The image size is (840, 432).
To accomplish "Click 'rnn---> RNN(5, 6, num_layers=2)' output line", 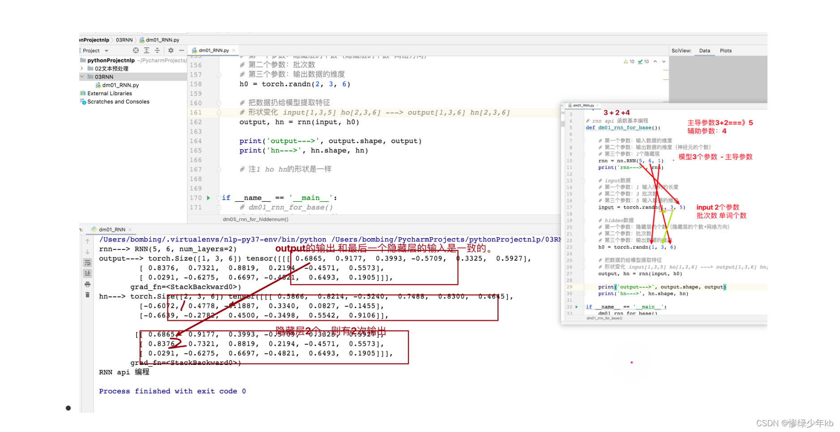I will pyautogui.click(x=167, y=249).
